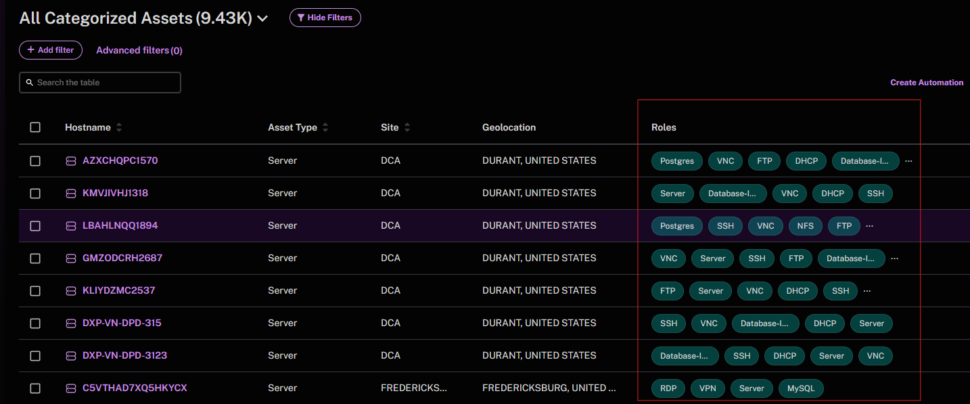Click MySQL role tag

click(801, 388)
